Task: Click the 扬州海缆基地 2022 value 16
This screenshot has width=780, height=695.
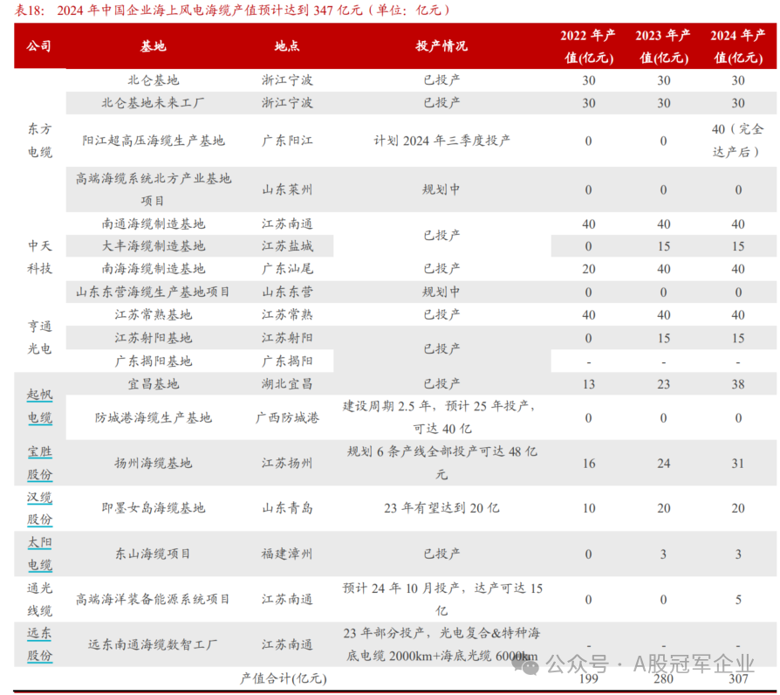Action: coord(588,463)
